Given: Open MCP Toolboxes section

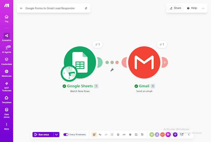Looking at the screenshot, I should coord(7,87).
